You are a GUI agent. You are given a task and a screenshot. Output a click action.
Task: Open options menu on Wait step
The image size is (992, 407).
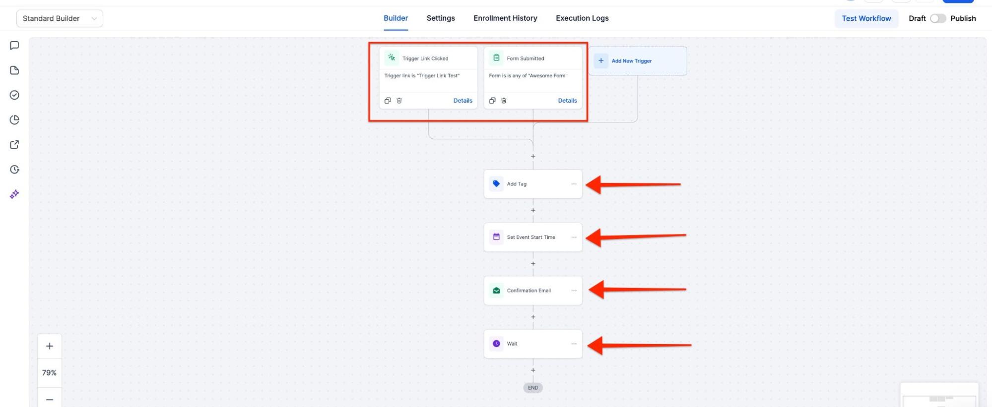pyautogui.click(x=574, y=344)
